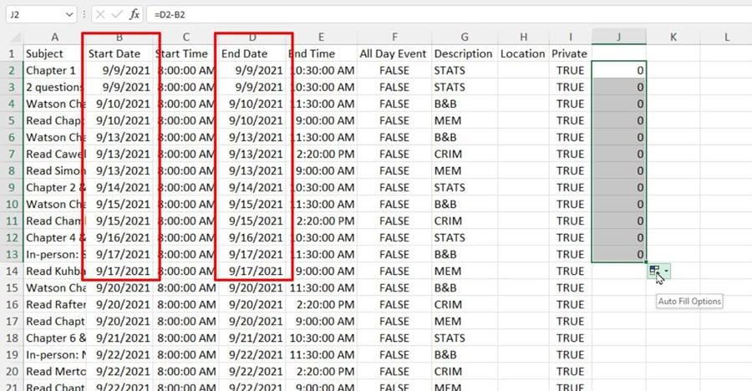Viewport: 752px width, 391px height.
Task: Click the Subject header cell
Action: [54, 53]
